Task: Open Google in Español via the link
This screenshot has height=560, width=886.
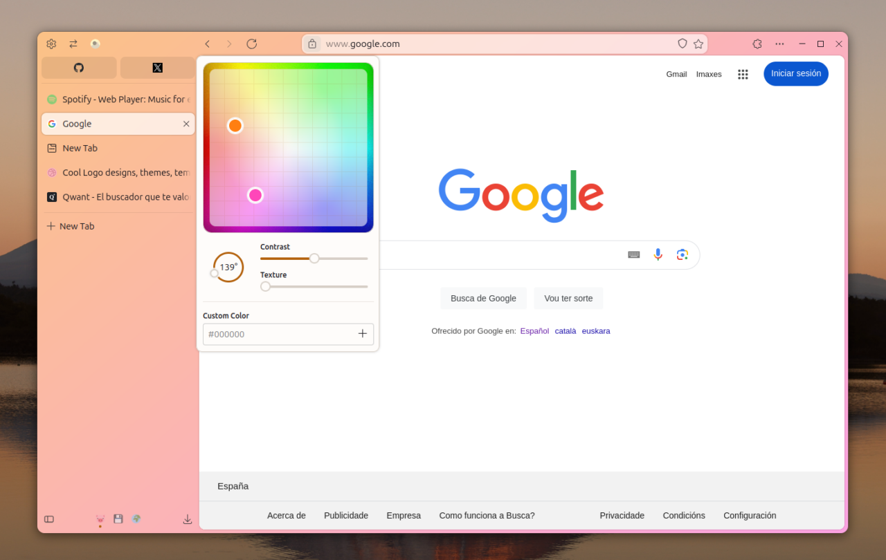Action: click(534, 330)
